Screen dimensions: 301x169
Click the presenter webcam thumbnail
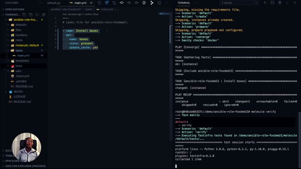tap(26, 147)
